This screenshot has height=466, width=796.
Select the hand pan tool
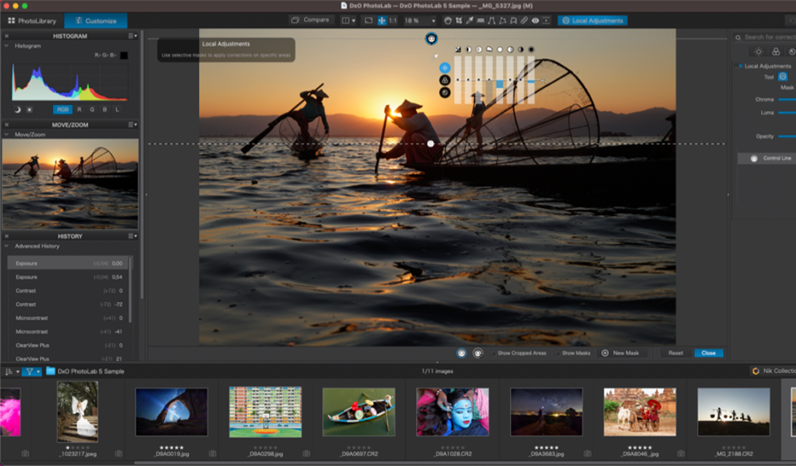447,21
